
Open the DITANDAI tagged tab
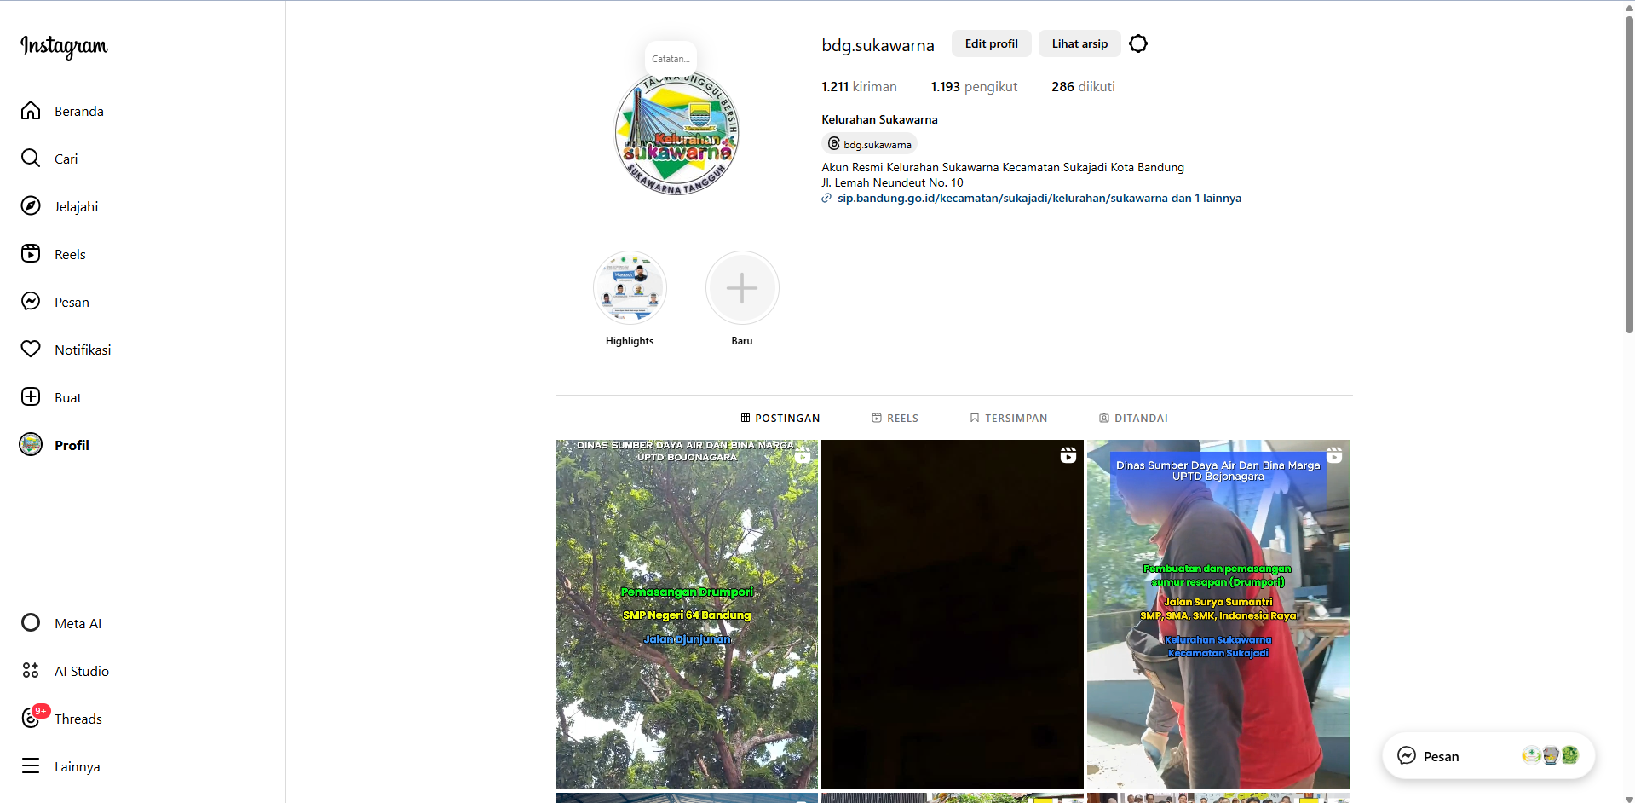click(1133, 418)
